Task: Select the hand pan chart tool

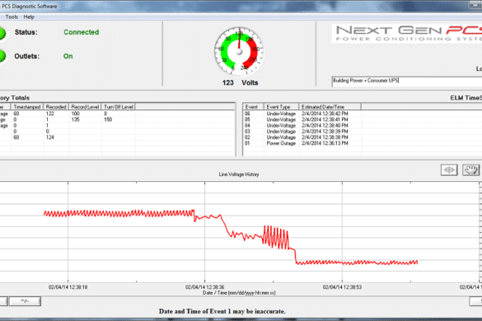Action: point(470,170)
